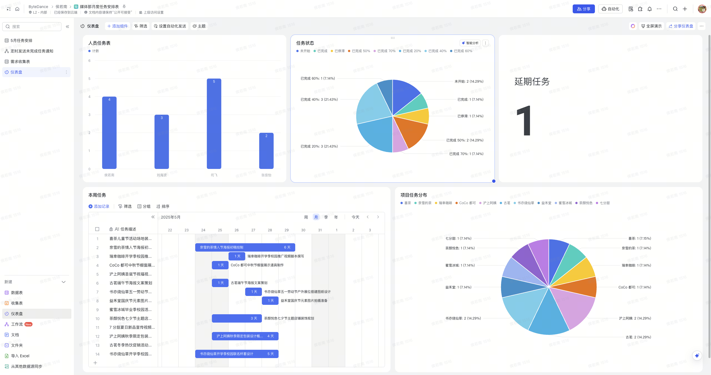This screenshot has height=375, width=711.
Task: Open the home icon in top bar
Action: (17, 9)
